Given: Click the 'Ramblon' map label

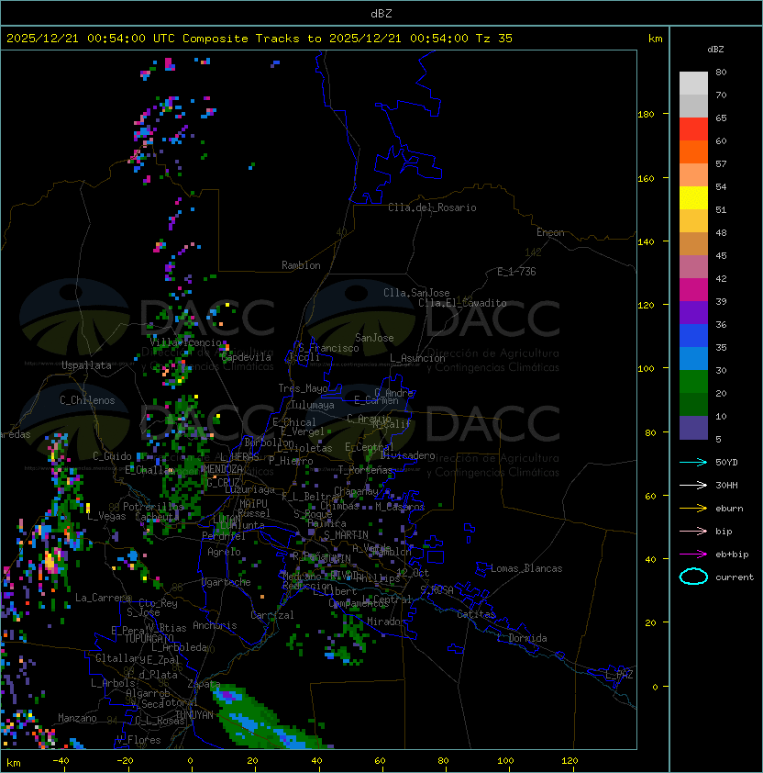Looking at the screenshot, I should point(301,265).
